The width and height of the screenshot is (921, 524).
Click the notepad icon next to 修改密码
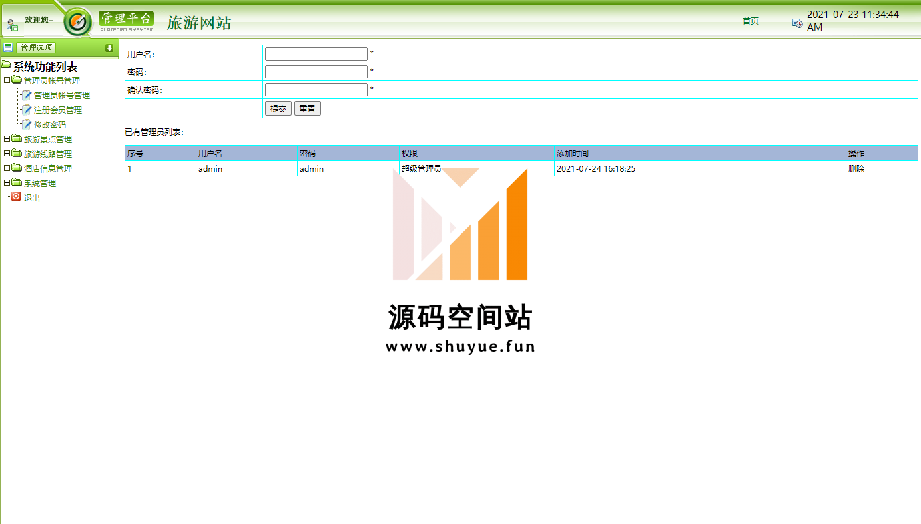[x=27, y=124]
